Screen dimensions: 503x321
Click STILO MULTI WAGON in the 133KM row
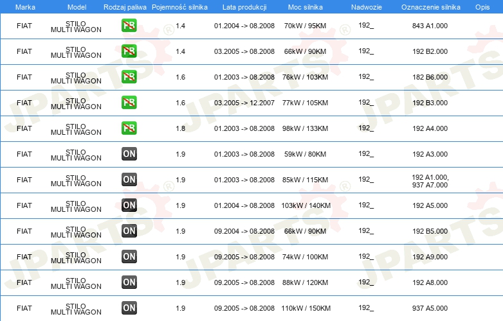(76, 129)
